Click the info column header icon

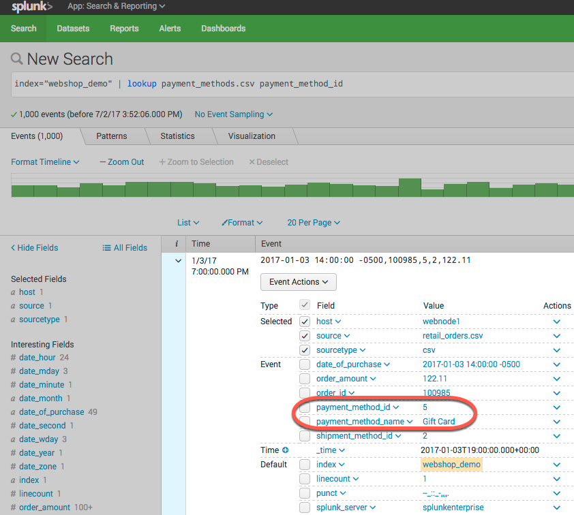177,244
